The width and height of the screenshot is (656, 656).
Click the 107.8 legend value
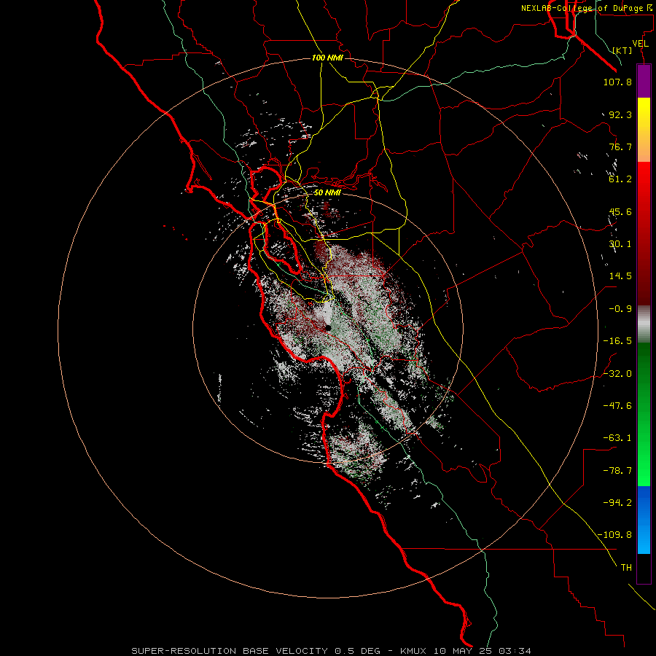click(617, 82)
